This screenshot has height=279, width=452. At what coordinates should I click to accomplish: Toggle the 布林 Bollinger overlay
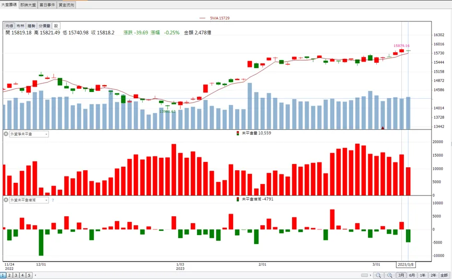click(x=20, y=26)
